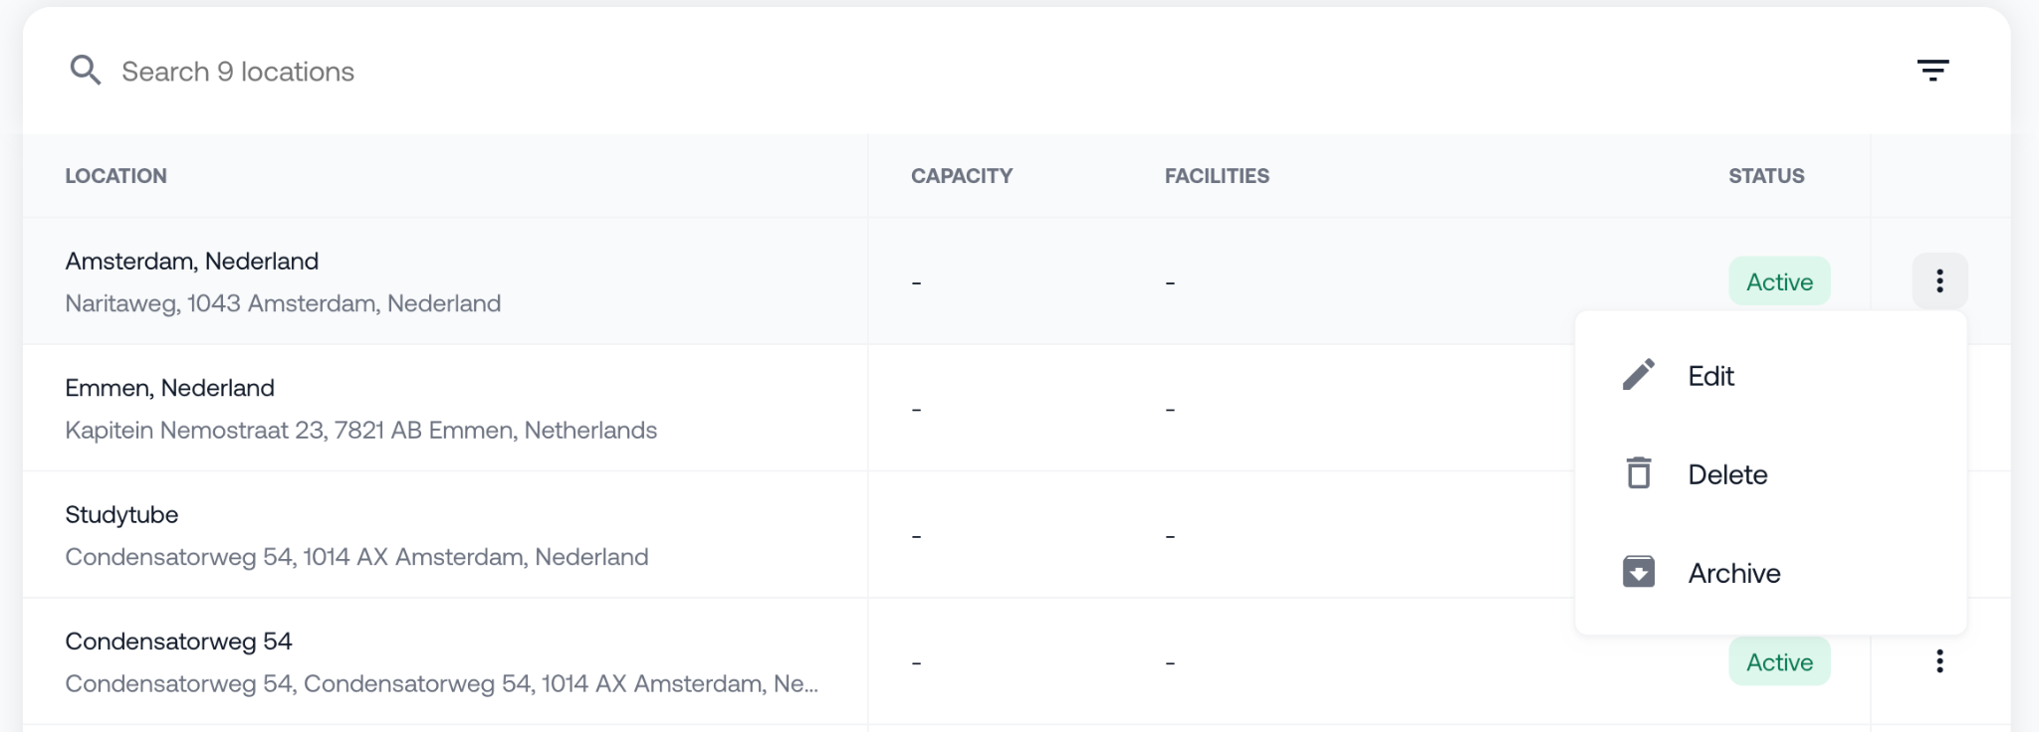Click the CAPACITY column header
This screenshot has width=2039, height=732.
961,176
